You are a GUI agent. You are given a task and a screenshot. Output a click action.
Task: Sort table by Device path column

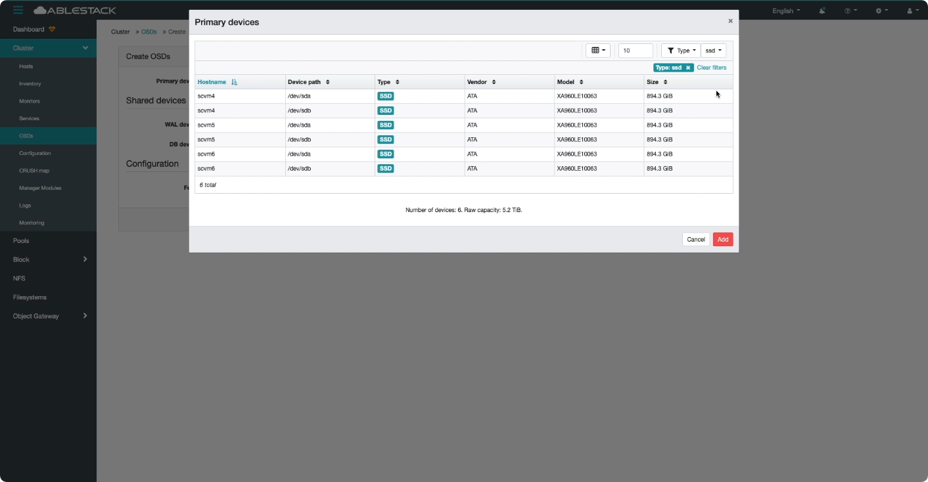coord(330,82)
